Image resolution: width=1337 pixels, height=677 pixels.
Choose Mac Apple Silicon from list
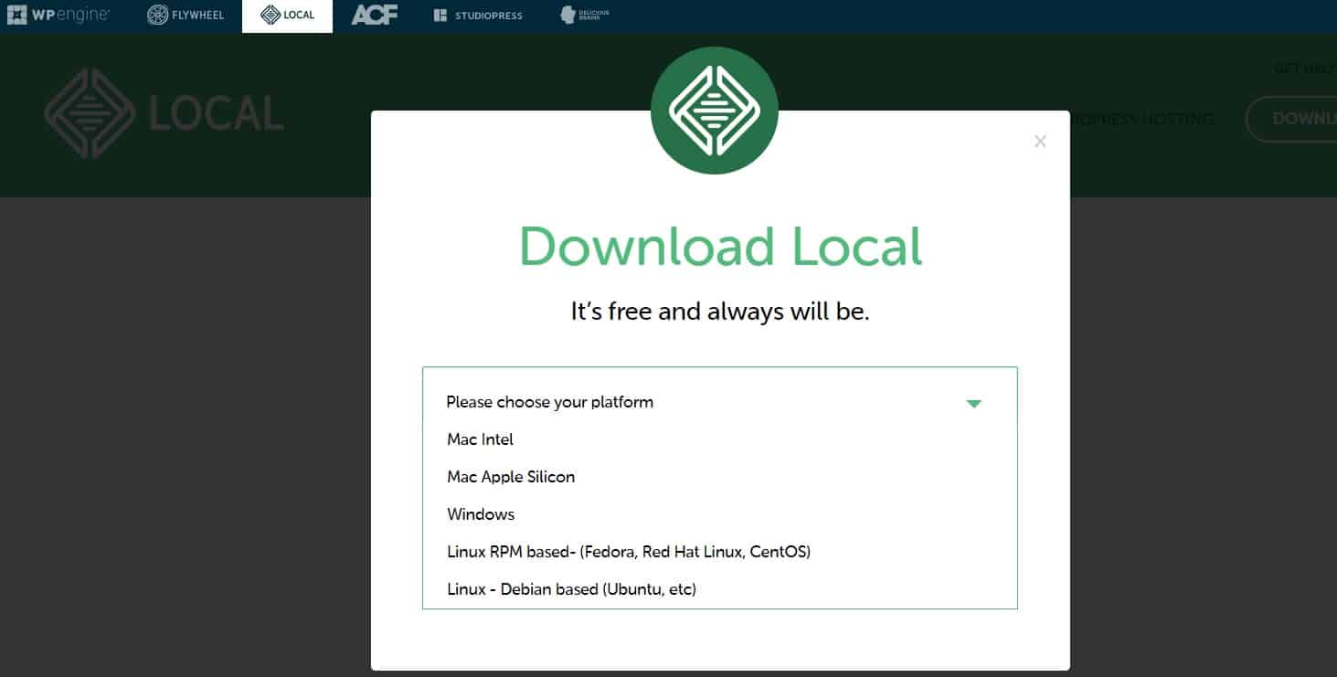511,477
